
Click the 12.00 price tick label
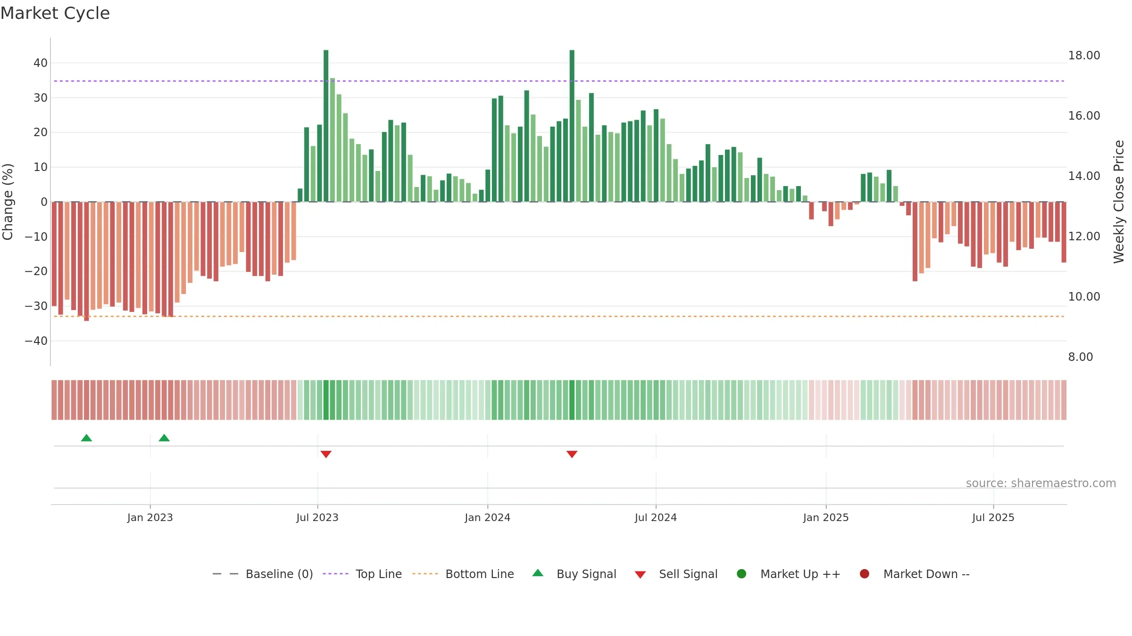coord(1084,236)
